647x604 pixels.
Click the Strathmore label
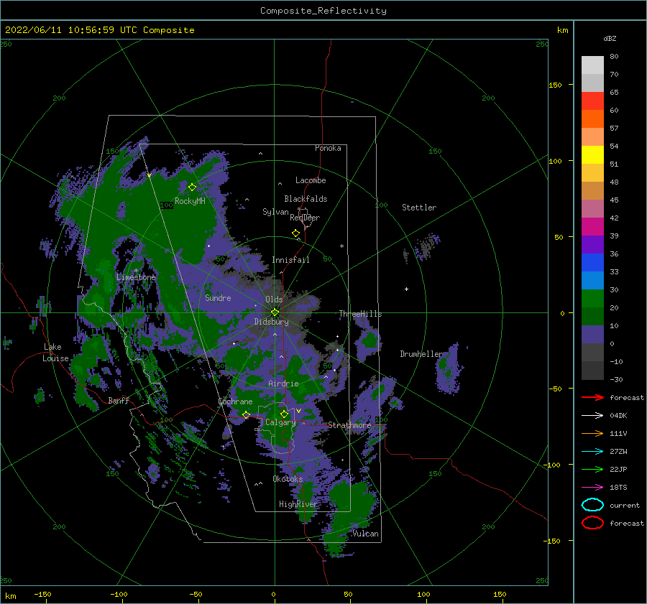click(349, 425)
